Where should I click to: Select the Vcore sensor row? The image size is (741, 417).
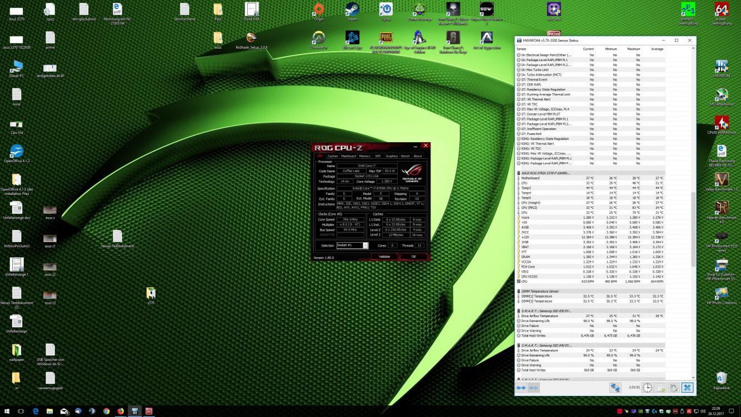590,218
